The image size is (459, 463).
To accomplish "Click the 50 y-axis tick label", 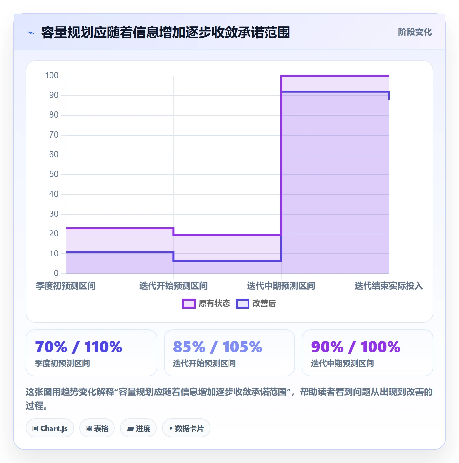I will [54, 174].
